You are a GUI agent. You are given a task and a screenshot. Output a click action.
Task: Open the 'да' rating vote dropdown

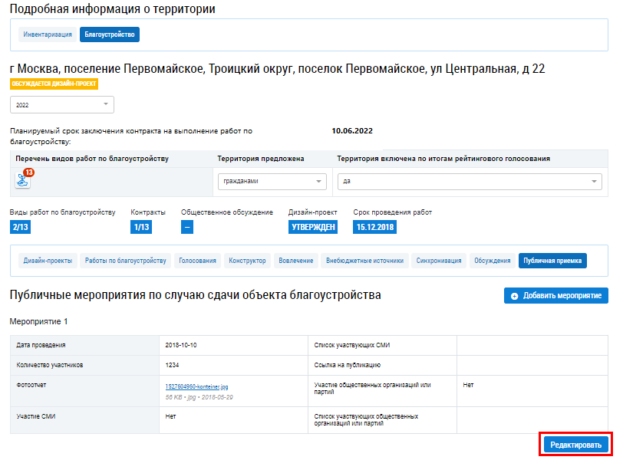coord(470,182)
